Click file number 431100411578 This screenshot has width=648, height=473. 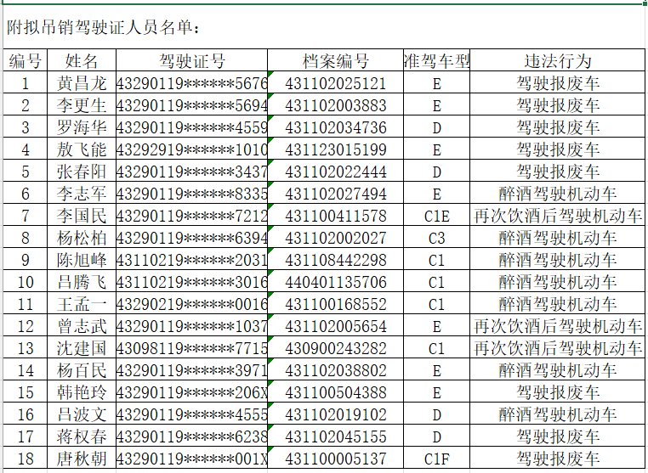click(336, 216)
